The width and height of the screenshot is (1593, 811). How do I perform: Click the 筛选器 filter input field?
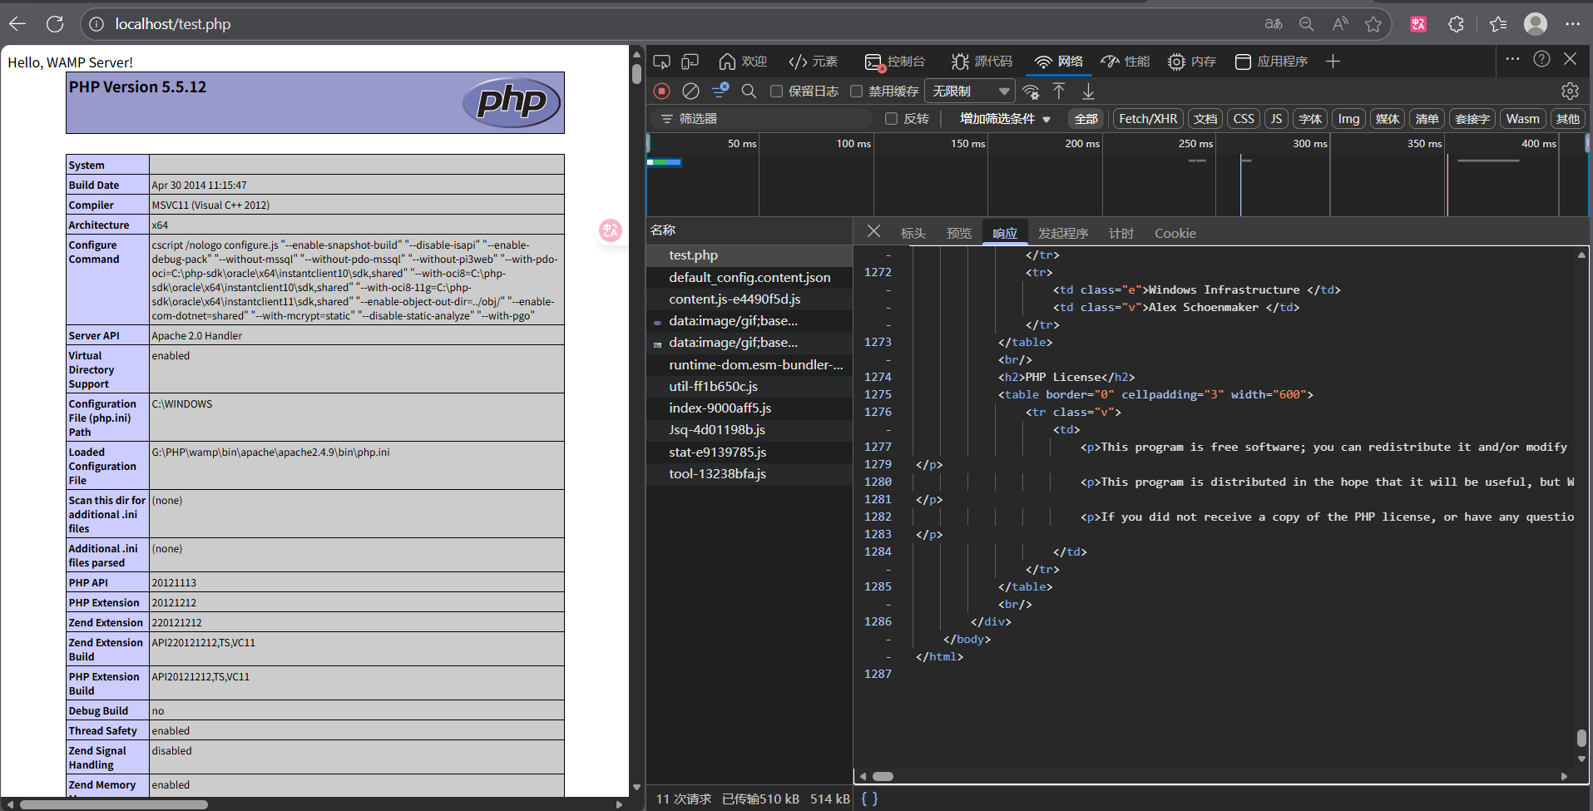pos(761,119)
